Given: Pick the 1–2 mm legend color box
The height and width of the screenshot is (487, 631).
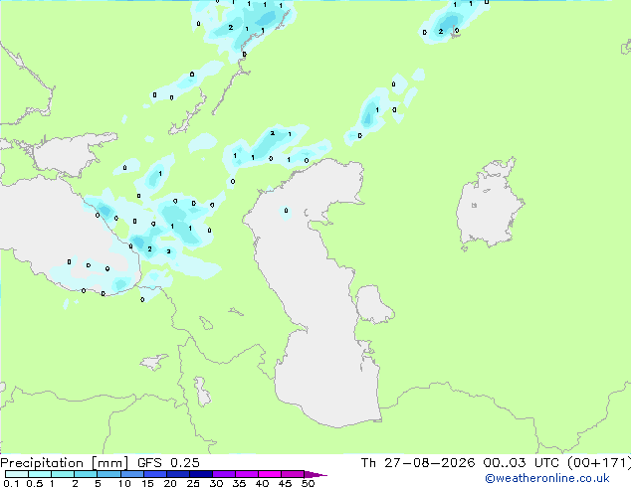Looking at the screenshot, I should click(63, 474).
